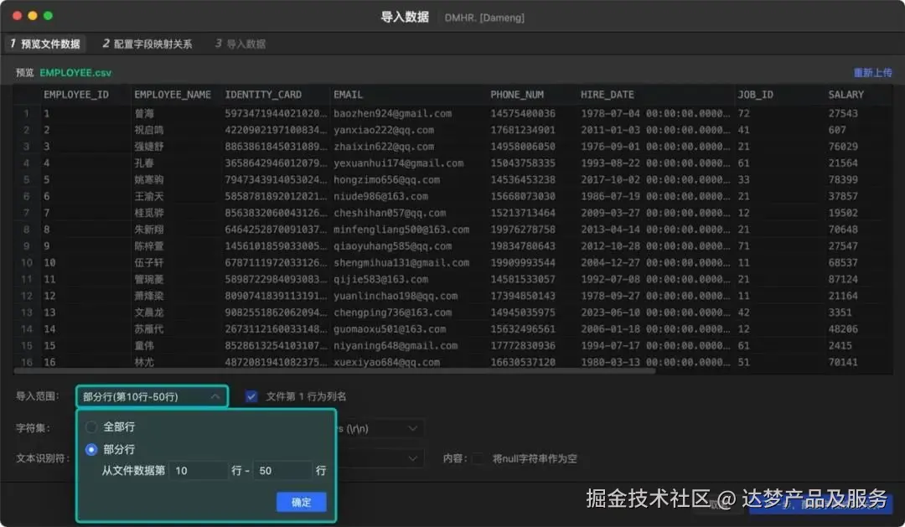Toggle 将null字符串作为空 checkbox
The height and width of the screenshot is (527, 905).
coord(478,458)
